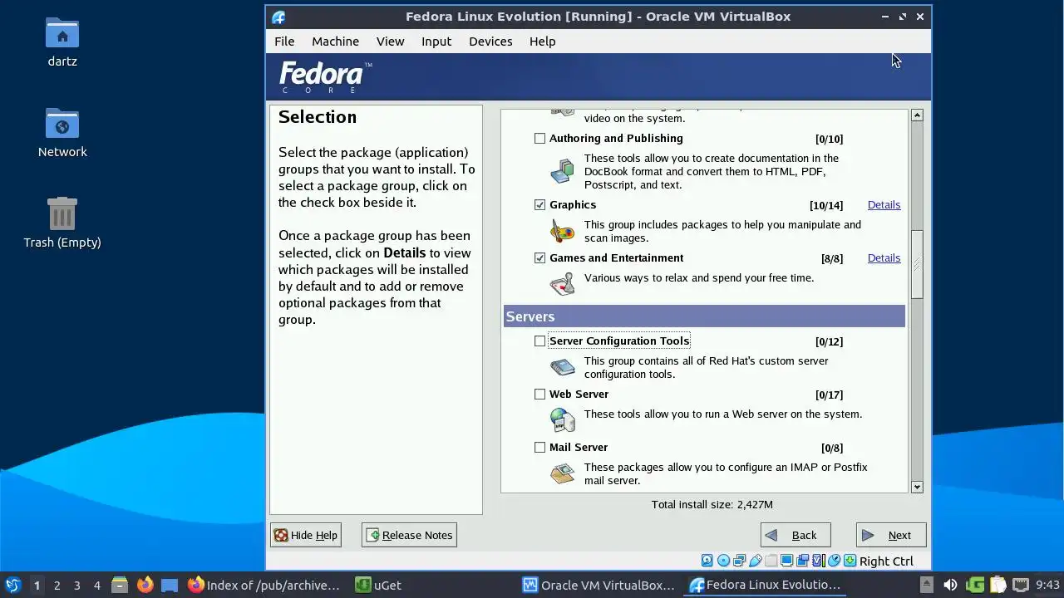
Task: Click the CPU virtualization status icon
Action: (x=818, y=561)
